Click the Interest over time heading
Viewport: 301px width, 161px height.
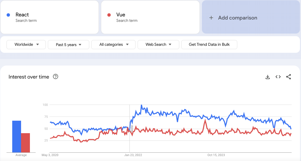[x=29, y=77]
